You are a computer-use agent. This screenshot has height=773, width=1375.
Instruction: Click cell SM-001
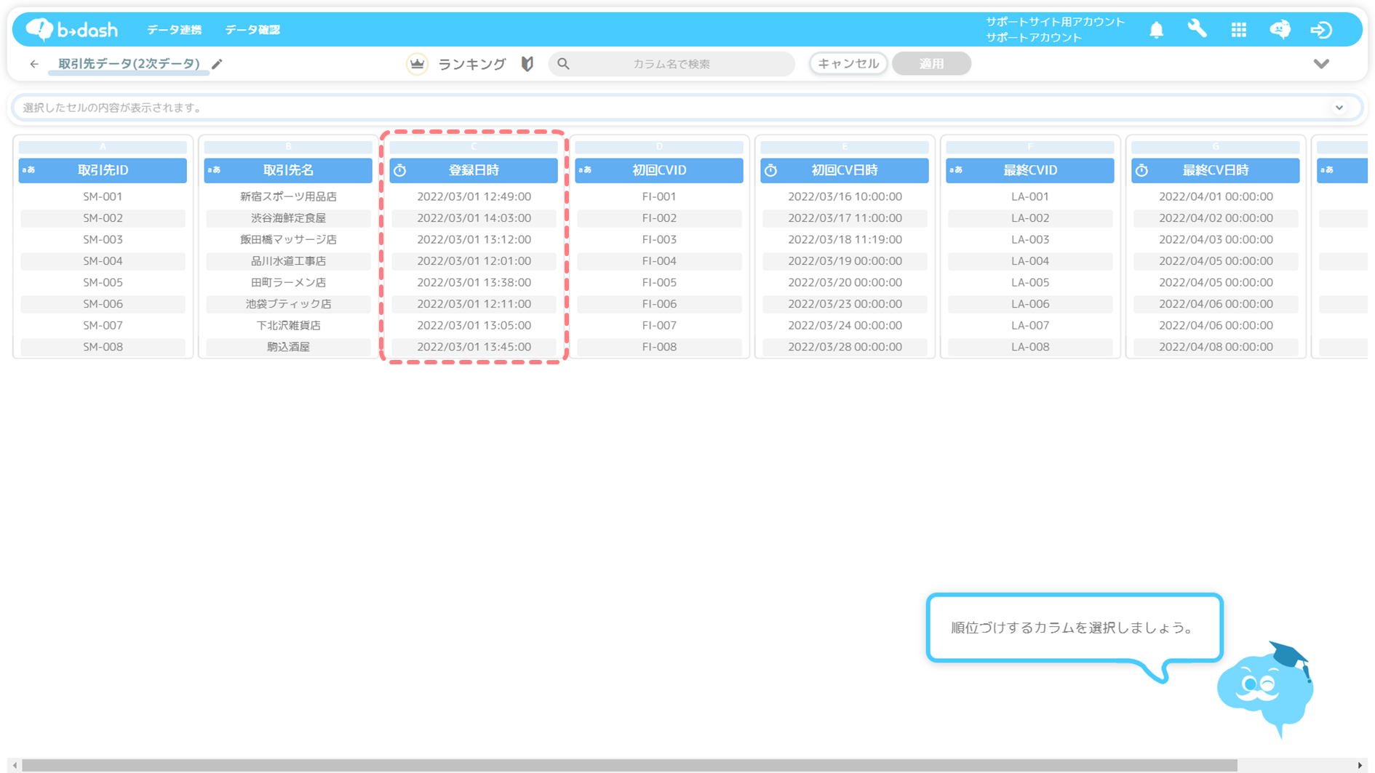coord(103,196)
